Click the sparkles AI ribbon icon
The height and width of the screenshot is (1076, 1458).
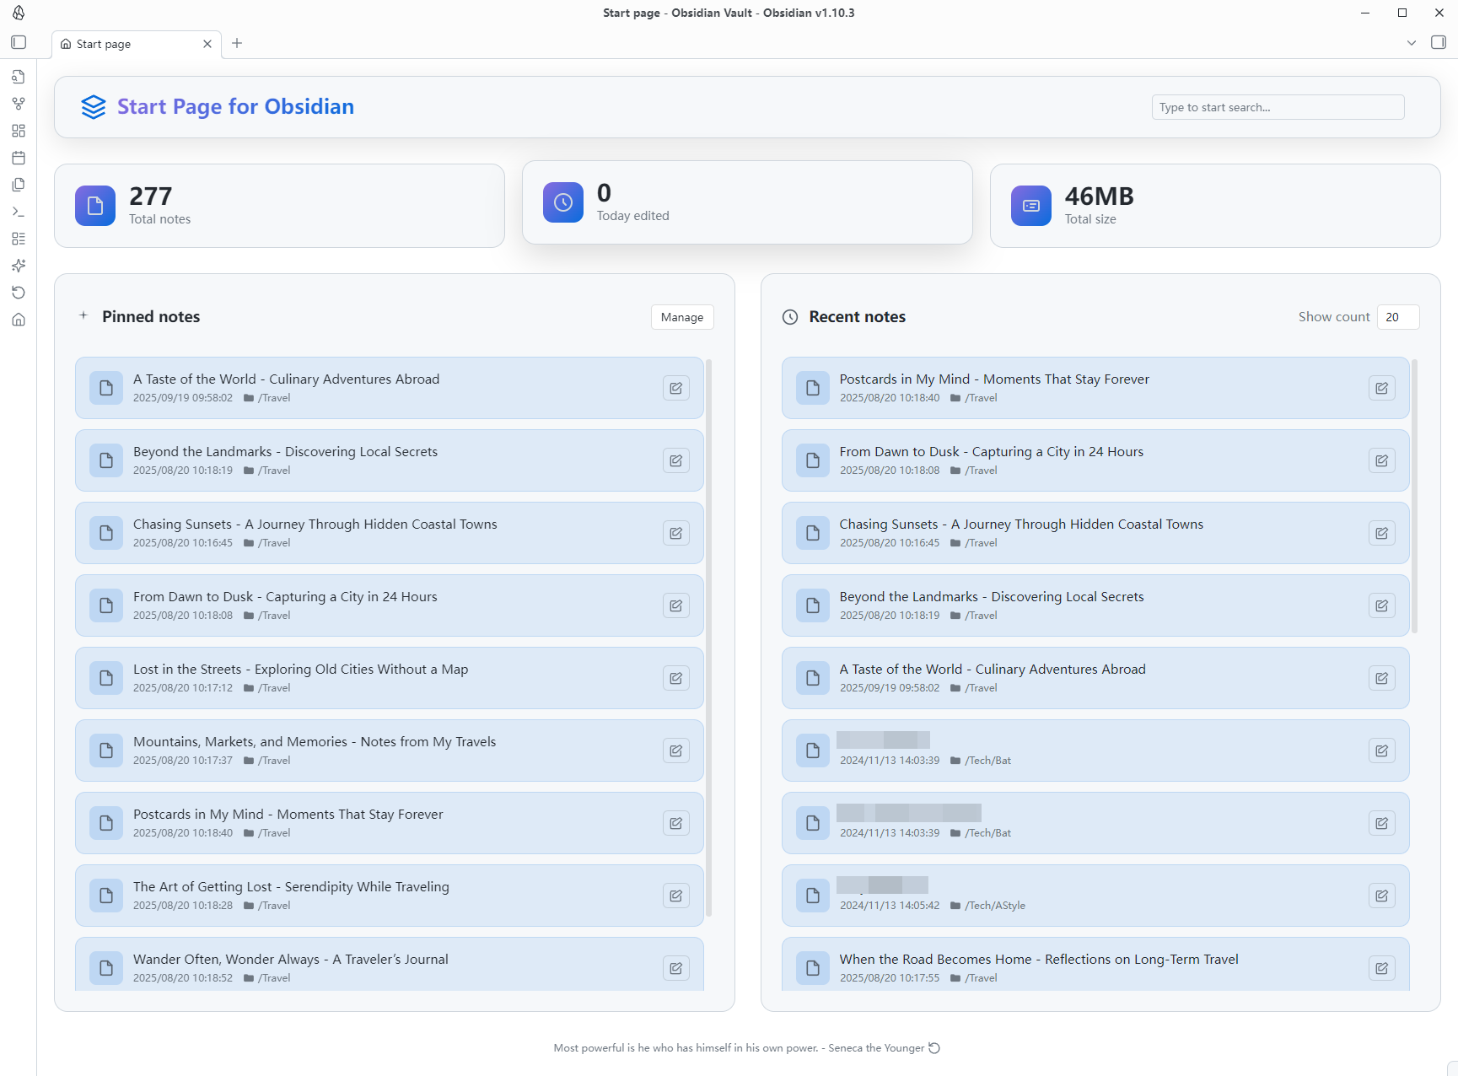click(19, 266)
